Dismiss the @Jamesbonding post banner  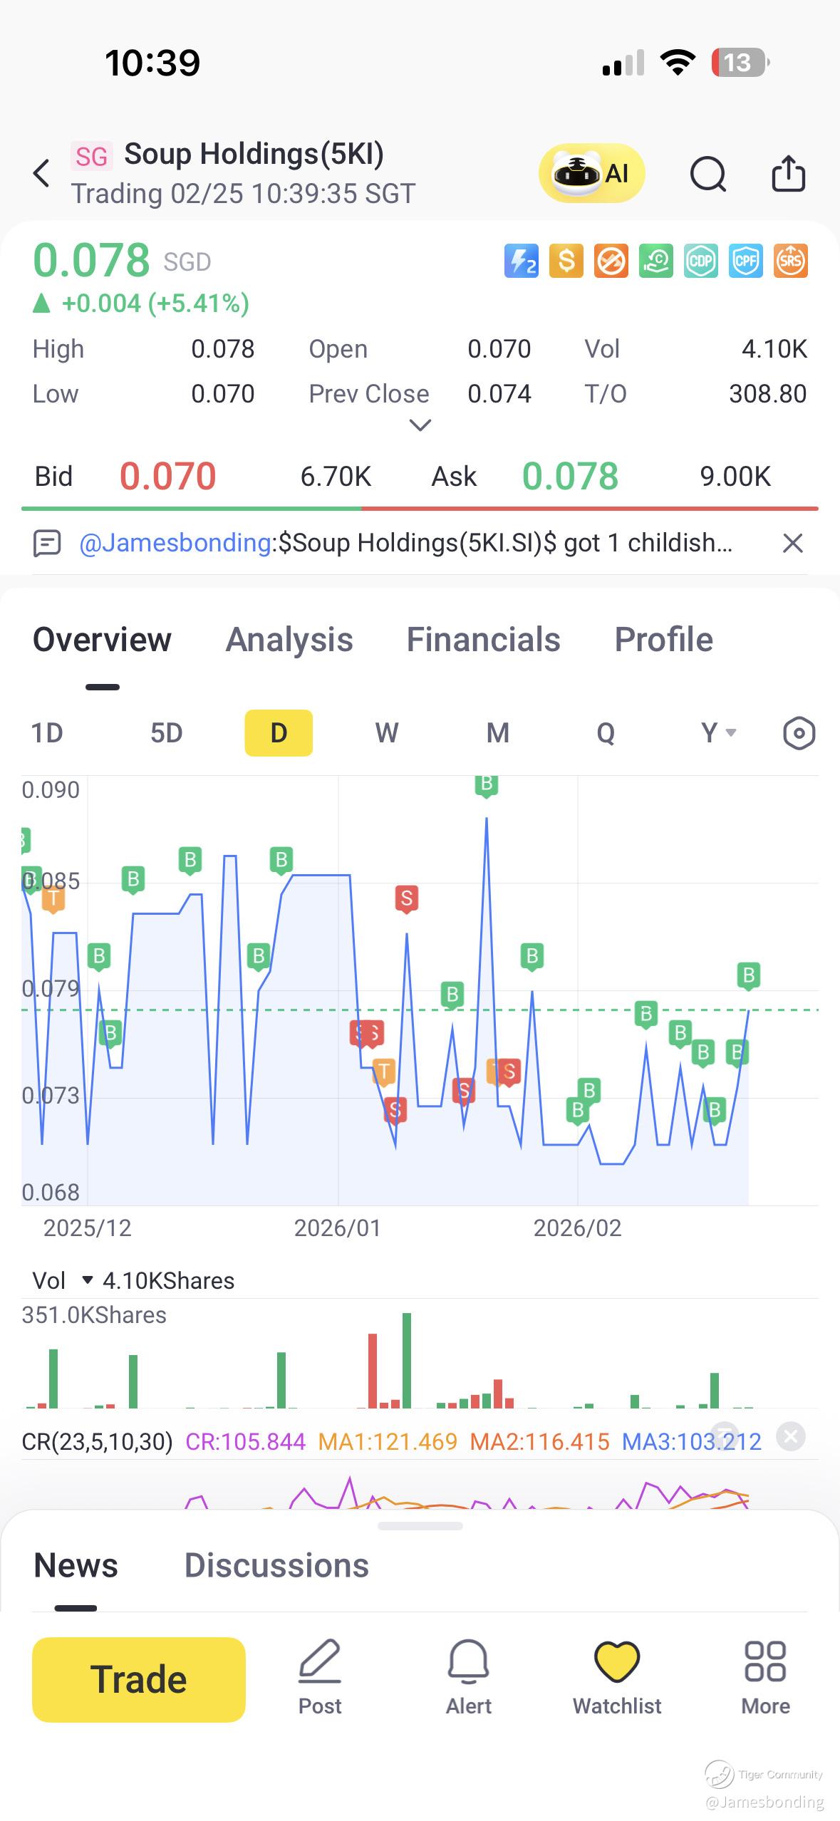click(792, 544)
